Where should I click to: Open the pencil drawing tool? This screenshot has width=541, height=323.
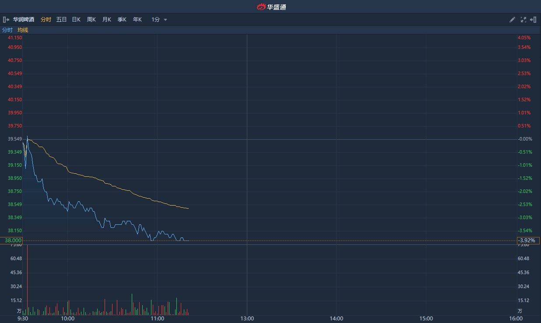512,20
